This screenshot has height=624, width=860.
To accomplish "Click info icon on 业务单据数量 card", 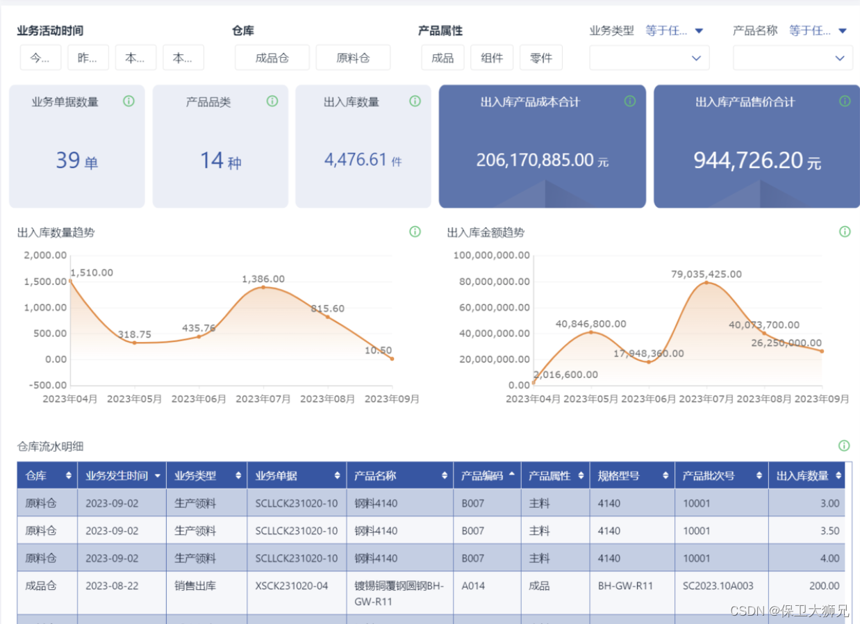I will click(x=129, y=101).
